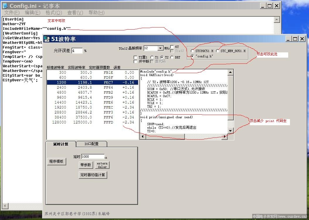Toggle the TI置1 checkbox
The height and width of the screenshot is (220, 309).
coord(135,57)
